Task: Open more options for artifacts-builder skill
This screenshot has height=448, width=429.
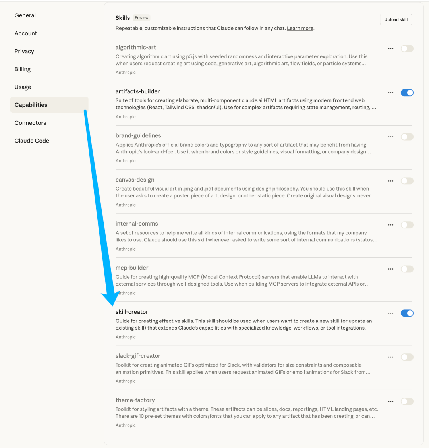Action: [391, 93]
